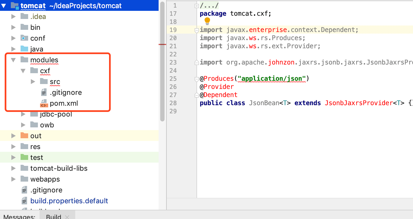Expand the jdbc-pool folder
Screen dimensions: 413x219
23,114
